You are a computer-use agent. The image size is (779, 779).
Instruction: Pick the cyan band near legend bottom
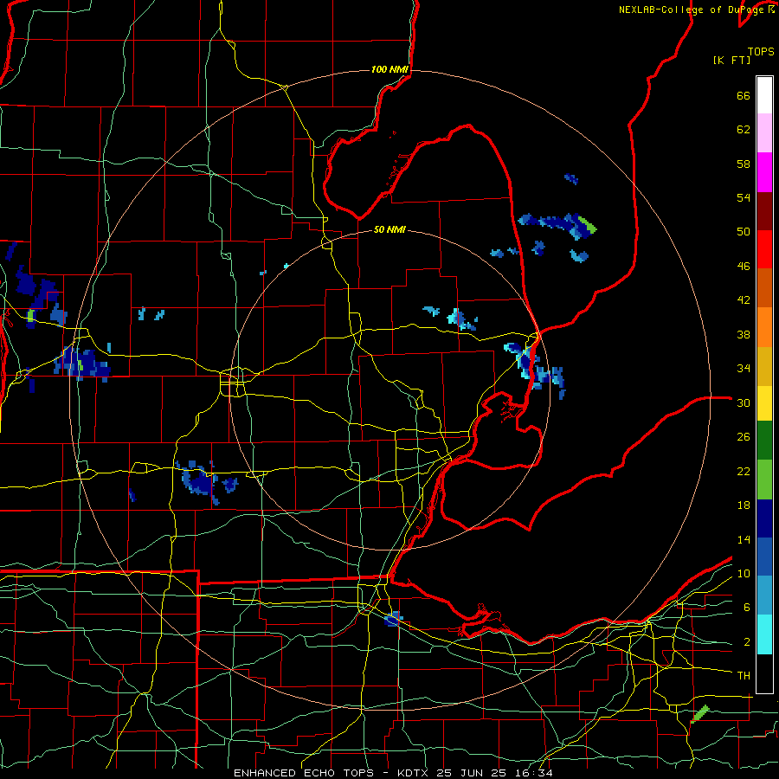click(x=764, y=634)
